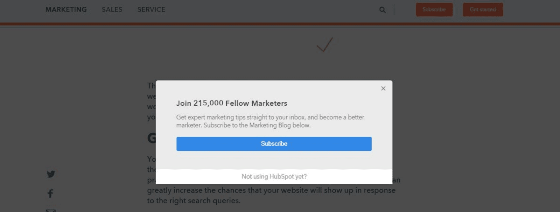Select the Service navigation item
Screen dimensions: 560x212
click(151, 9)
